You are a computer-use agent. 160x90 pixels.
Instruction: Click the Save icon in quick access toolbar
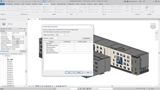pyautogui.click(x=9, y=1)
